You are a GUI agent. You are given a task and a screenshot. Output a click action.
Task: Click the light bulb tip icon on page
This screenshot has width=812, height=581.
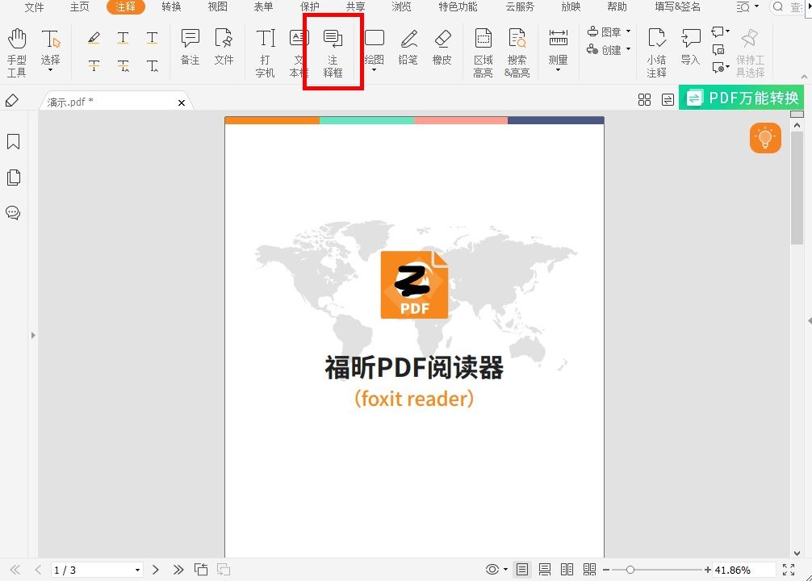point(764,138)
